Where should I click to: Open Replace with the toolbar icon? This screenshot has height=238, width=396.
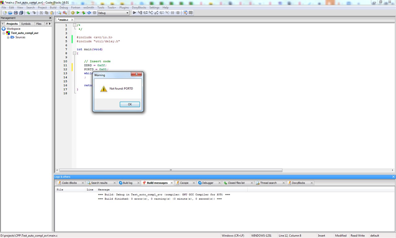click(65, 13)
